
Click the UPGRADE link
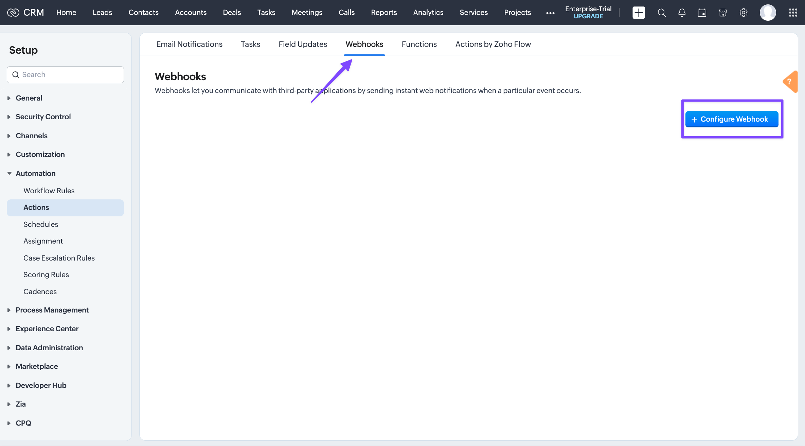tap(588, 16)
